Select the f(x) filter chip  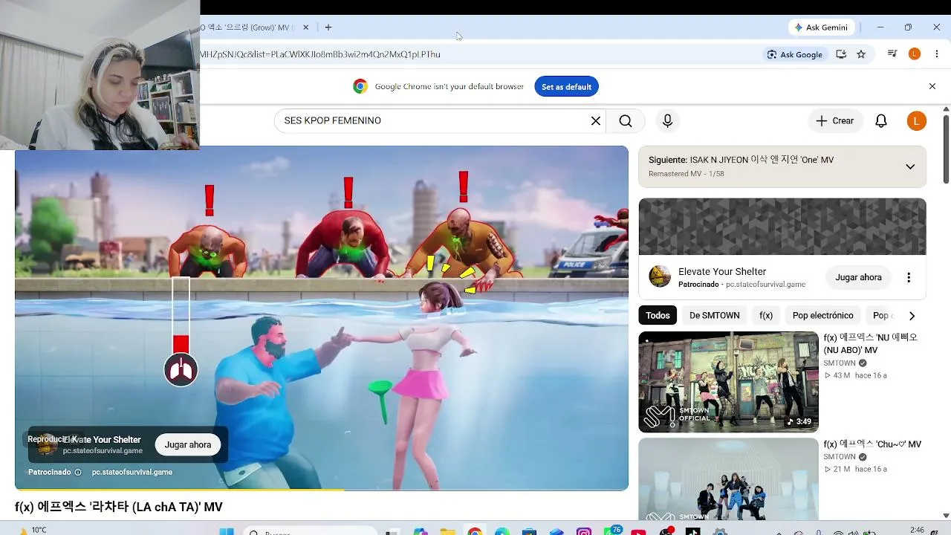tap(766, 316)
